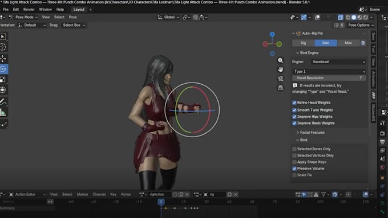The height and width of the screenshot is (218, 388).
Task: Toggle Smooth Twist Weights checkbox
Action: (x=294, y=110)
